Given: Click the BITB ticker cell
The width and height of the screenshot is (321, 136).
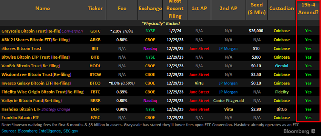Looking at the screenshot, I should [x=95, y=57].
